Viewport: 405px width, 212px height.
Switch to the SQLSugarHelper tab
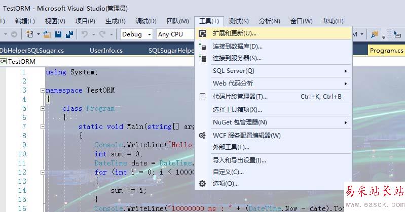click(x=171, y=50)
